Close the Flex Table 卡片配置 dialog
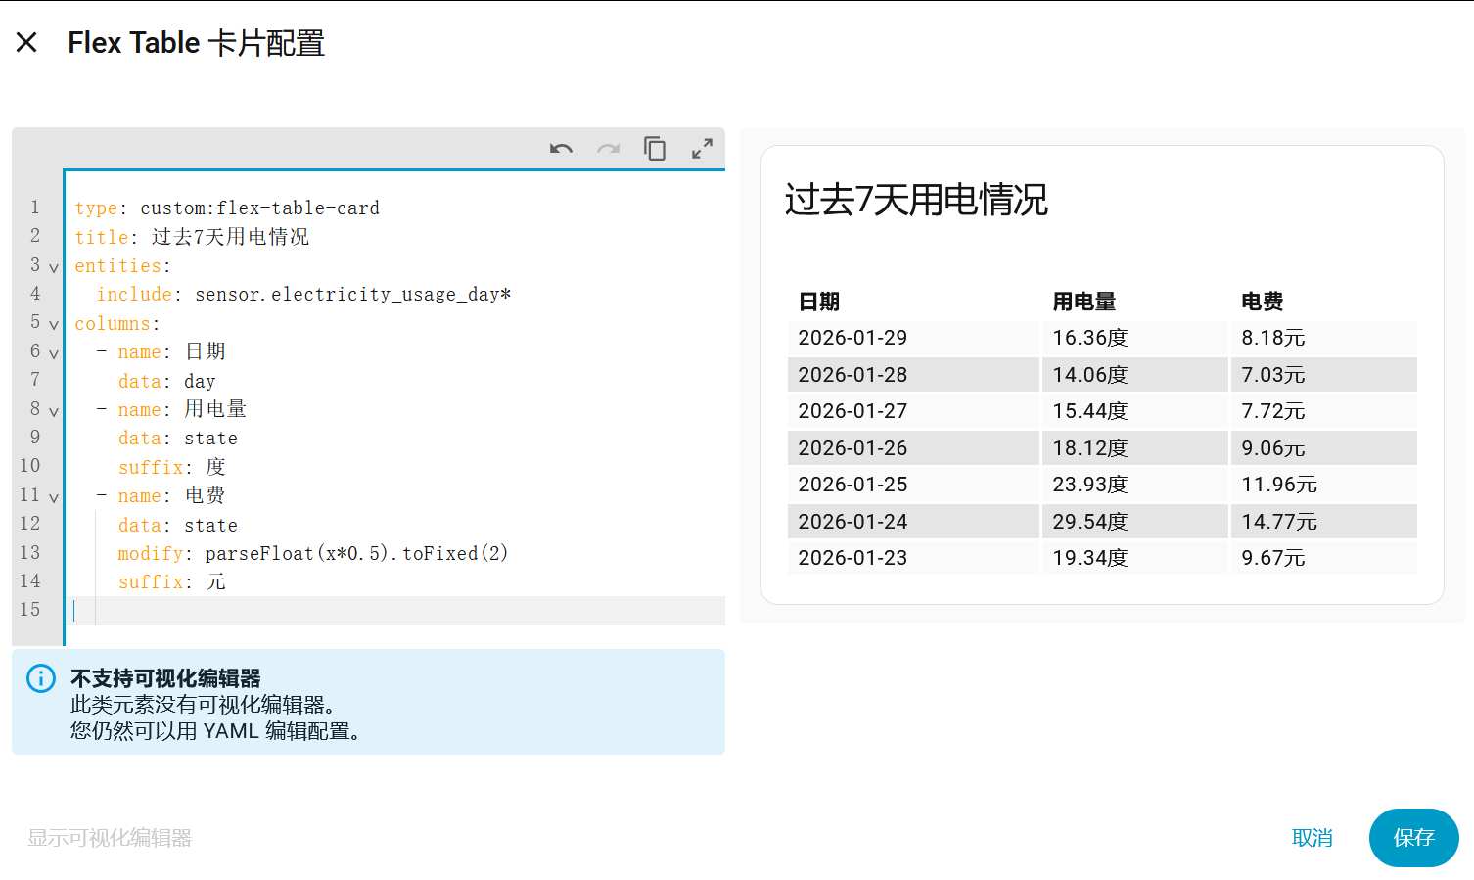This screenshot has height=880, width=1474. (26, 42)
